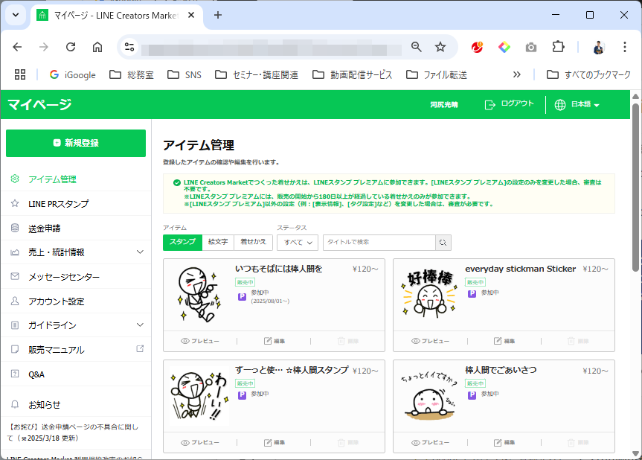642x460 pixels.
Task: Preview everyday stickman Sticker set
Action: pos(430,341)
